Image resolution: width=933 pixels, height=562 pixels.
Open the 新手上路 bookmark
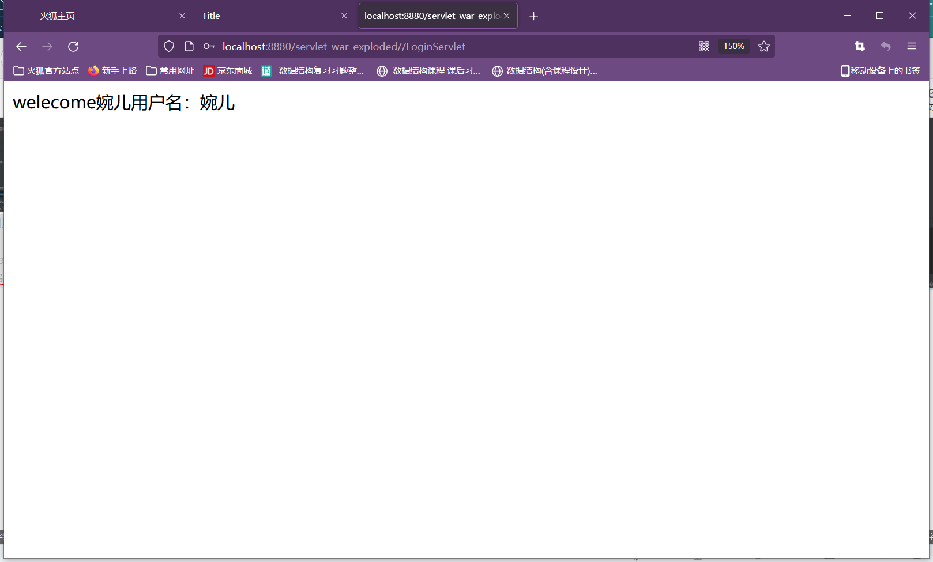tap(112, 71)
